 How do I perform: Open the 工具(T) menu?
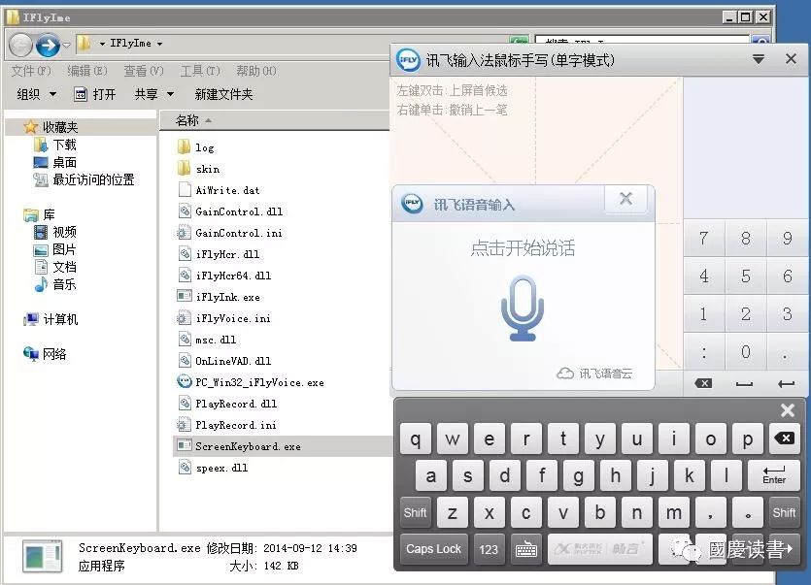[200, 71]
